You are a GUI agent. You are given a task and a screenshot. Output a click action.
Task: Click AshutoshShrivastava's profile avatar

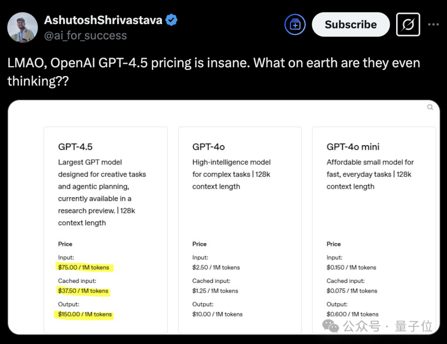22,27
